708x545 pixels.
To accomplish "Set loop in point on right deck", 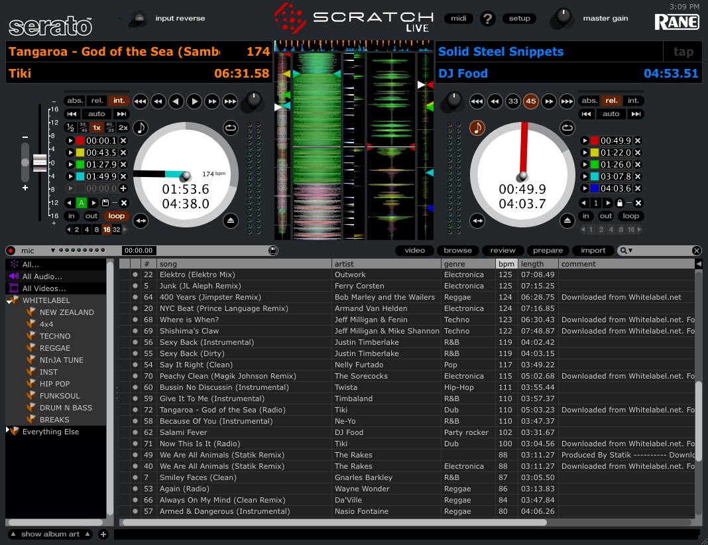I will click(585, 216).
